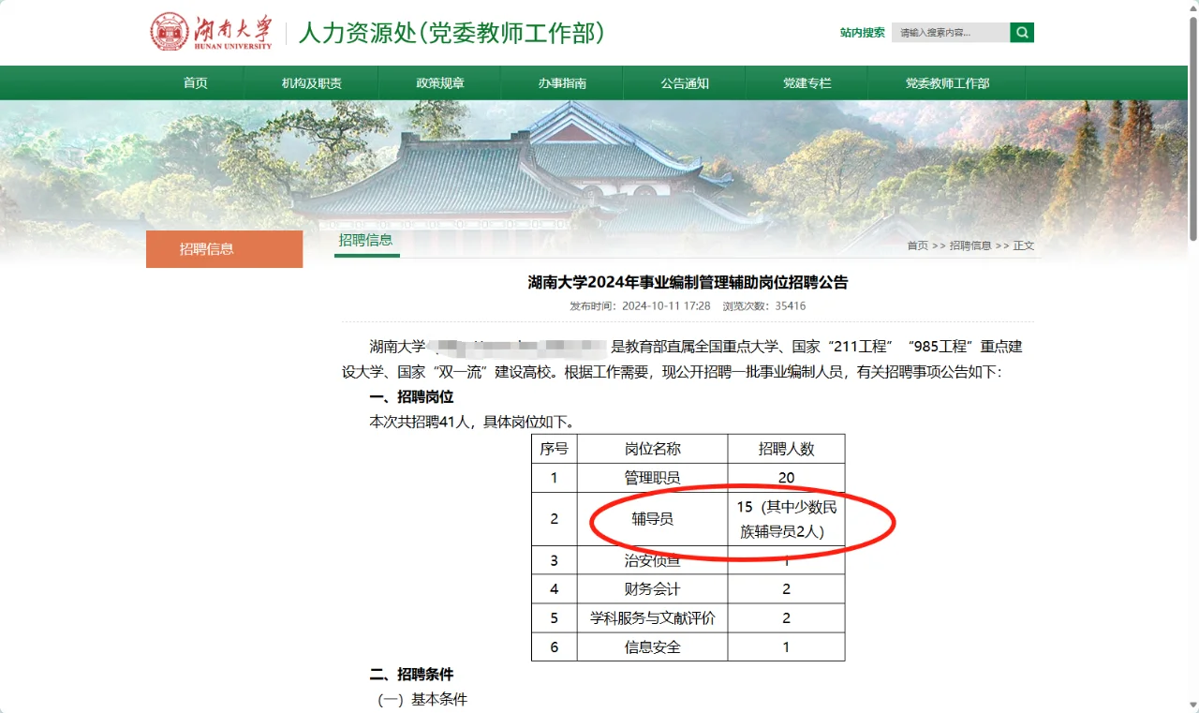Open the 首页 navigation menu item
This screenshot has width=1199, height=713.
[196, 83]
